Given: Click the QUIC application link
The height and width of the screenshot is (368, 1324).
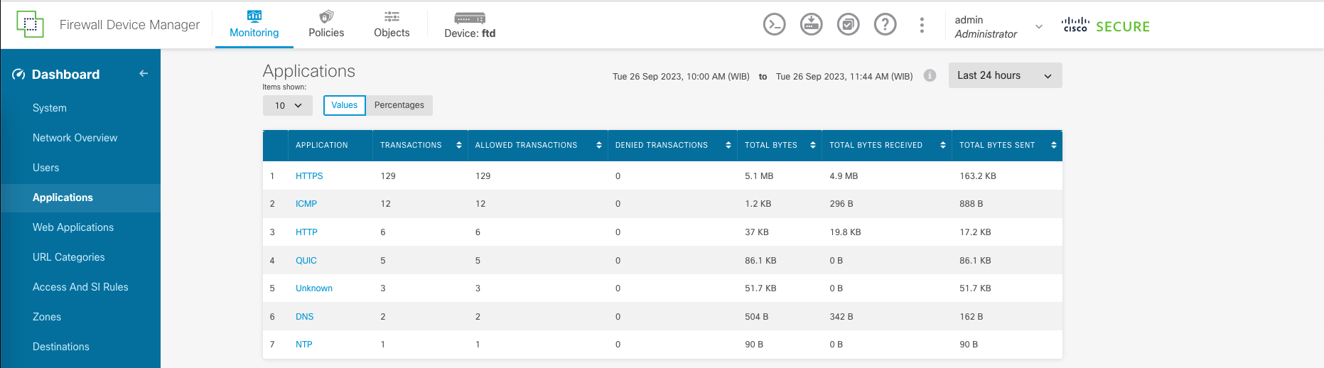Looking at the screenshot, I should (306, 261).
